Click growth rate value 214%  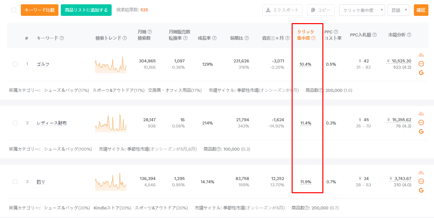[x=207, y=123]
